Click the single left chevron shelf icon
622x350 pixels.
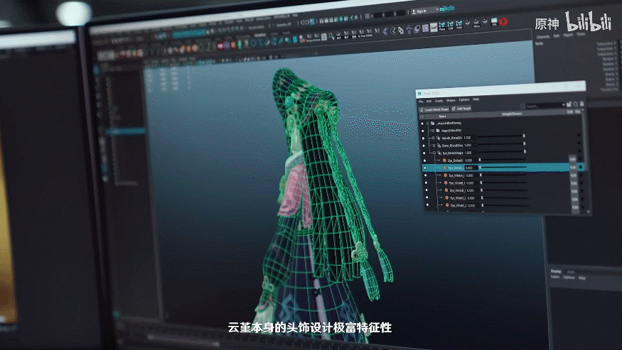coord(392,31)
